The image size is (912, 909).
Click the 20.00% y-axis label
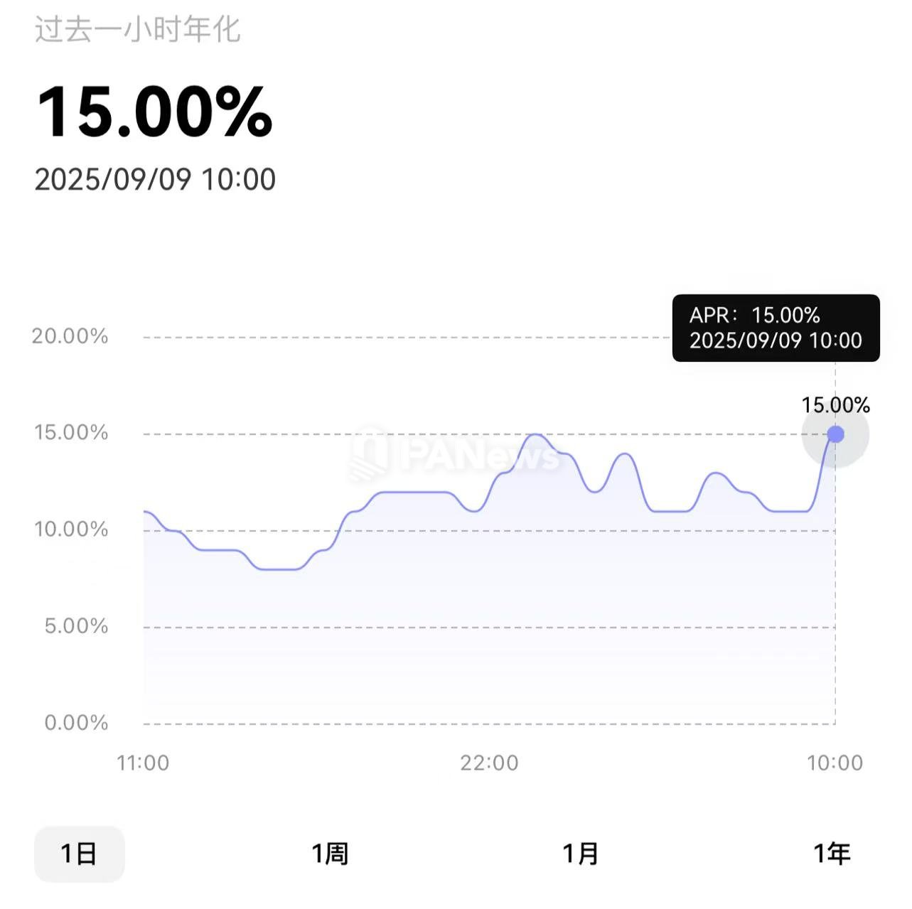(x=70, y=336)
